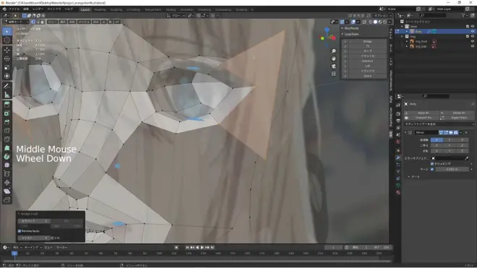This screenshot has width=477, height=268.
Task: Open the edit mode dropdown
Action: (x=16, y=22)
